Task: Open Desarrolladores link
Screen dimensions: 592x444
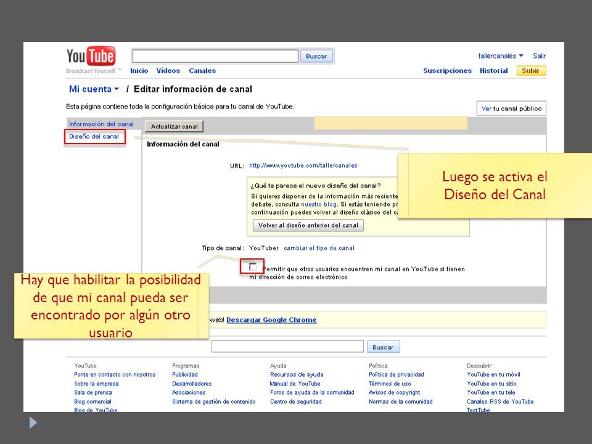Action: 192,384
